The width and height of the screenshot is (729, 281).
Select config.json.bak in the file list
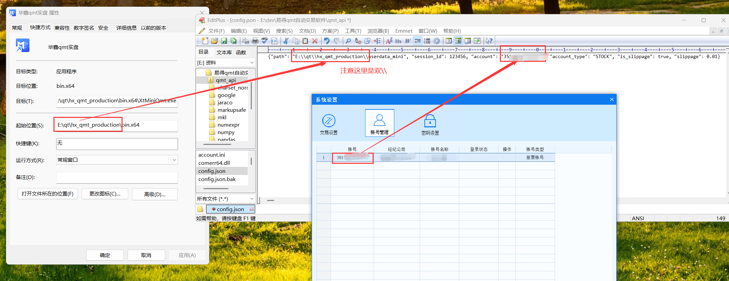(x=217, y=179)
